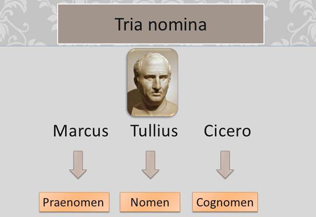Select the Cicero bust picture
The image size is (316, 217).
(x=152, y=83)
